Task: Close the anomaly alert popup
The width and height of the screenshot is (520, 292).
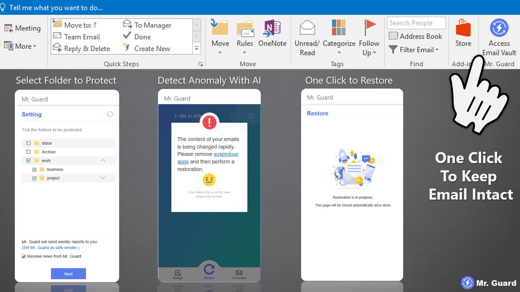Action: (242, 127)
